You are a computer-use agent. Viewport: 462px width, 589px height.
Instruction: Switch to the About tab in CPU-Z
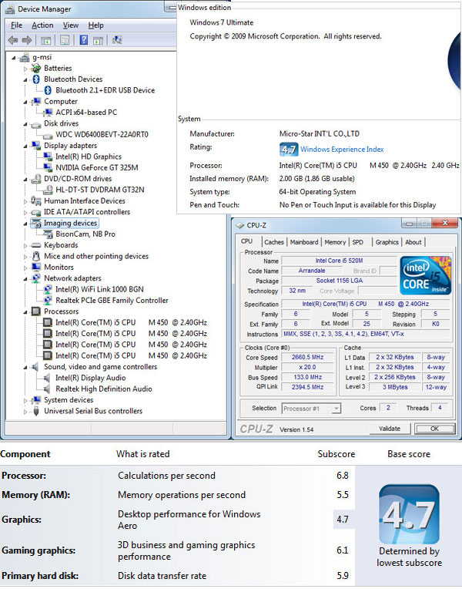pos(413,242)
